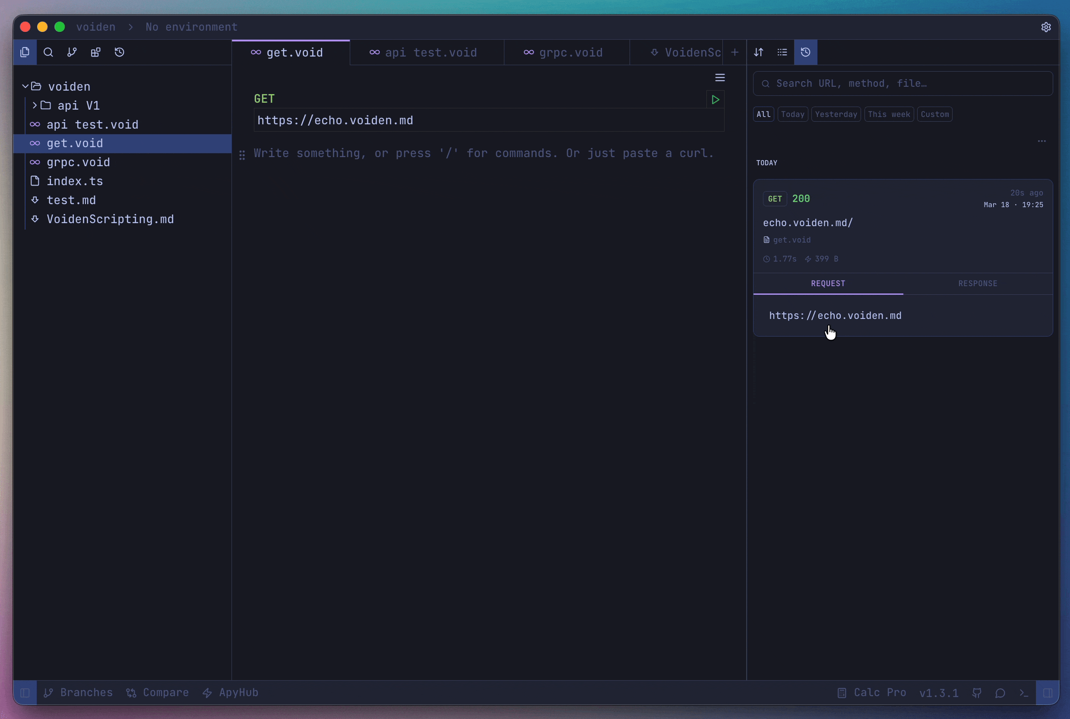Toggle the left sidebar panel visibility
The height and width of the screenshot is (719, 1070).
[x=25, y=692]
